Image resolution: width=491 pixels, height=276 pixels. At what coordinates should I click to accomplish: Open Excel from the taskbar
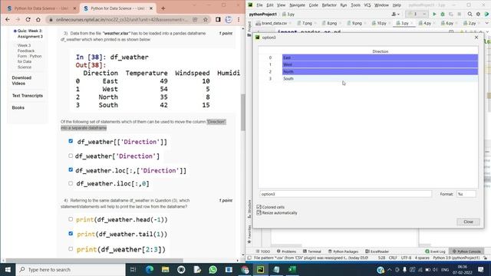click(292, 269)
